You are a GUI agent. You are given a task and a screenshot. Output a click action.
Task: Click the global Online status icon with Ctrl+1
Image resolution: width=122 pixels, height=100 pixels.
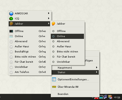(x=11, y=36)
